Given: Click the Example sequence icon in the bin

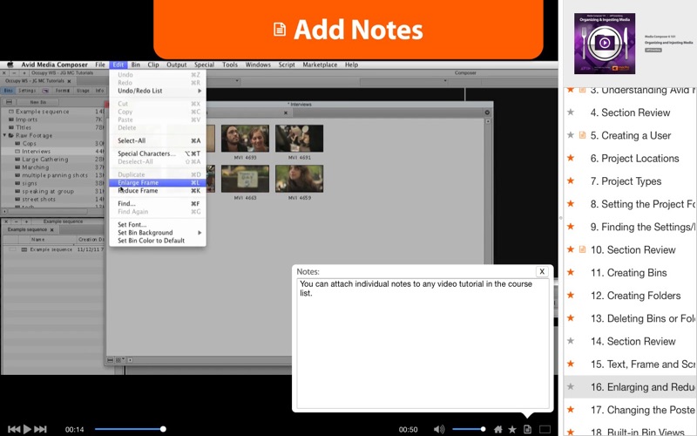Looking at the screenshot, I should pyautogui.click(x=24, y=249).
